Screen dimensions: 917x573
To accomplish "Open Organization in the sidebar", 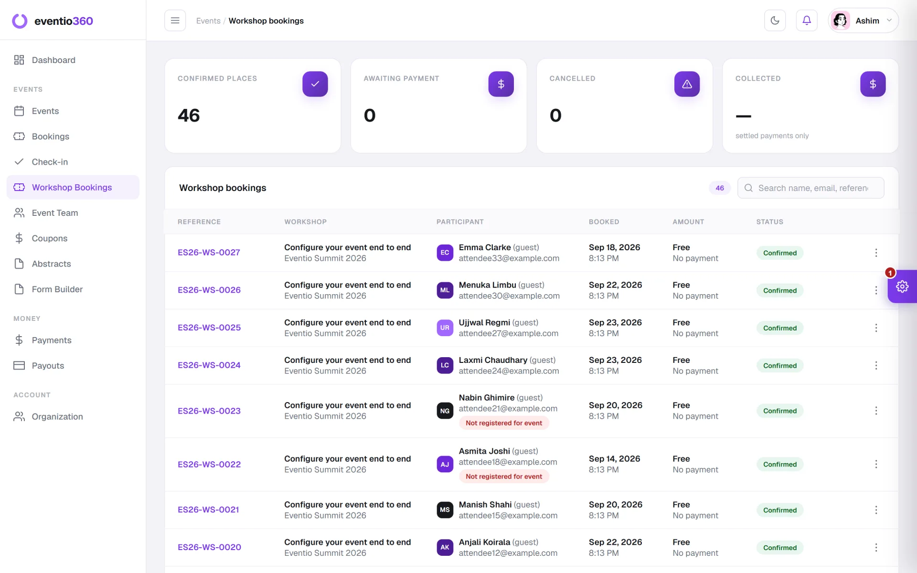I will click(73, 416).
